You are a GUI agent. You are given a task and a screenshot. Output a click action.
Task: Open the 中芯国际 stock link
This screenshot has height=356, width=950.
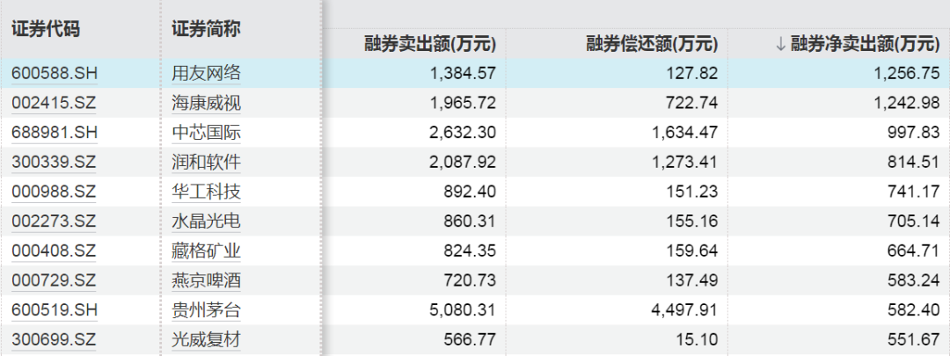[206, 133]
